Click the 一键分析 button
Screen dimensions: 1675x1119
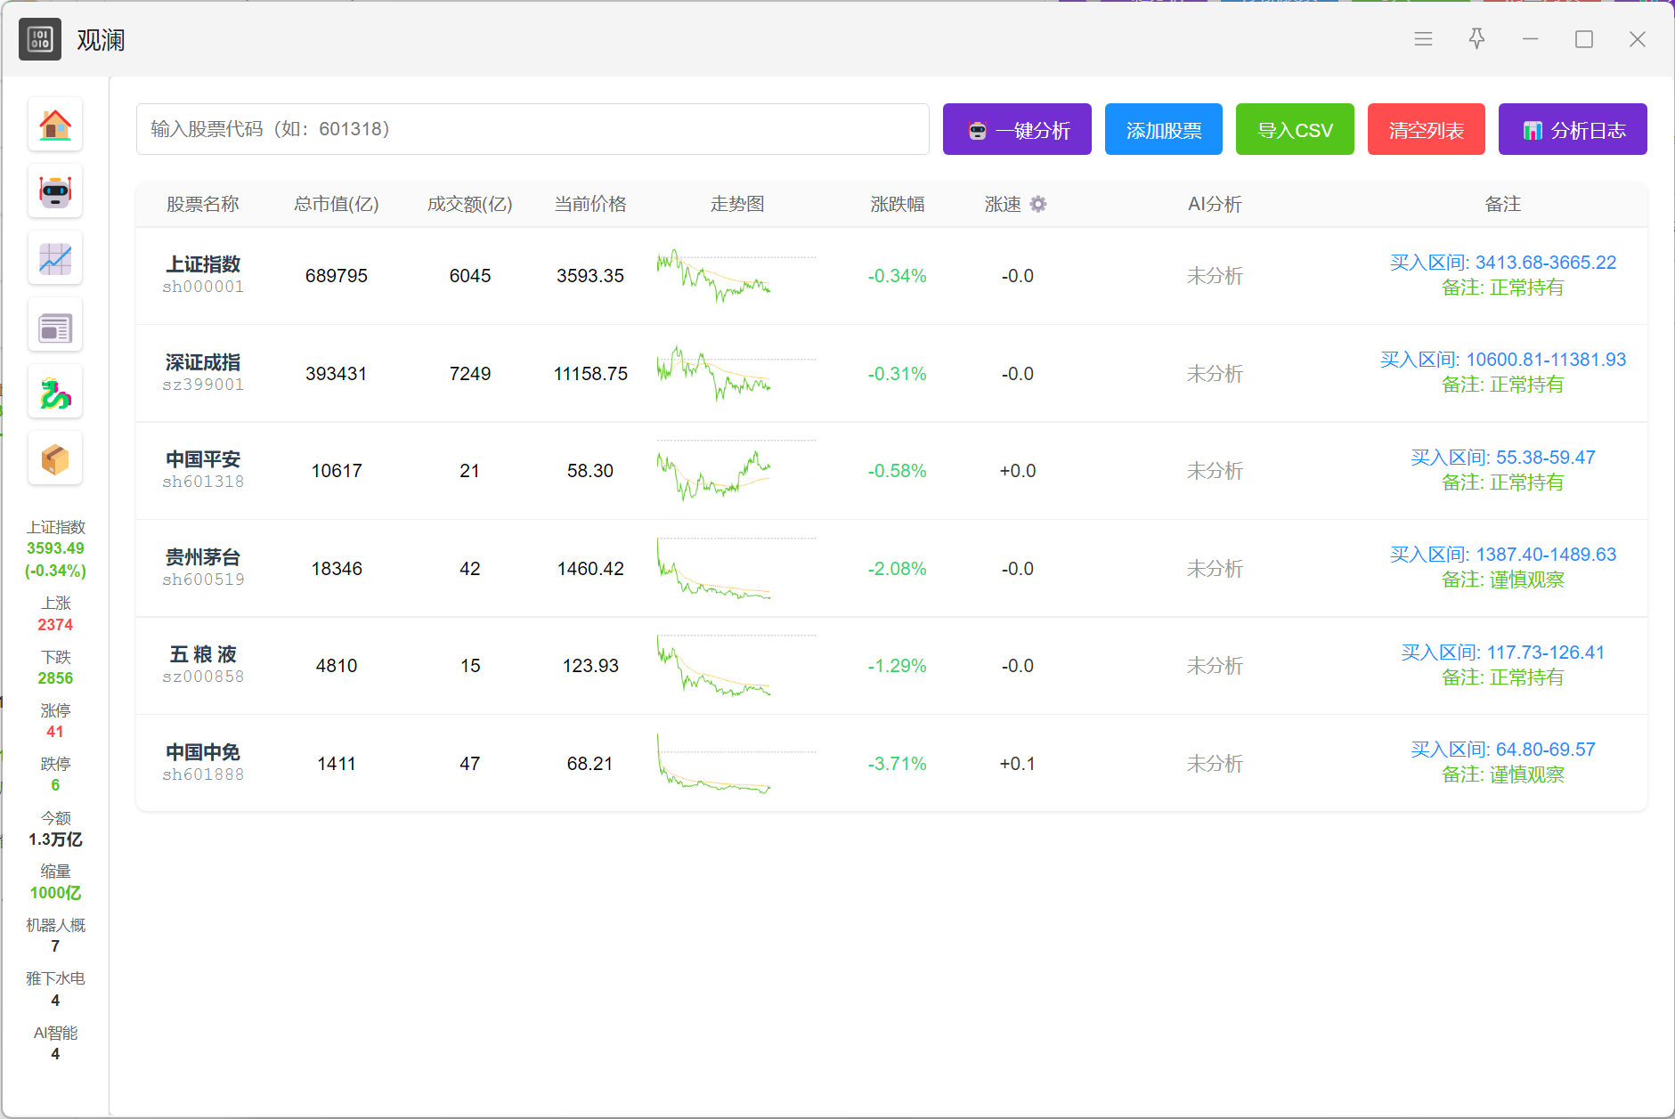(1017, 129)
